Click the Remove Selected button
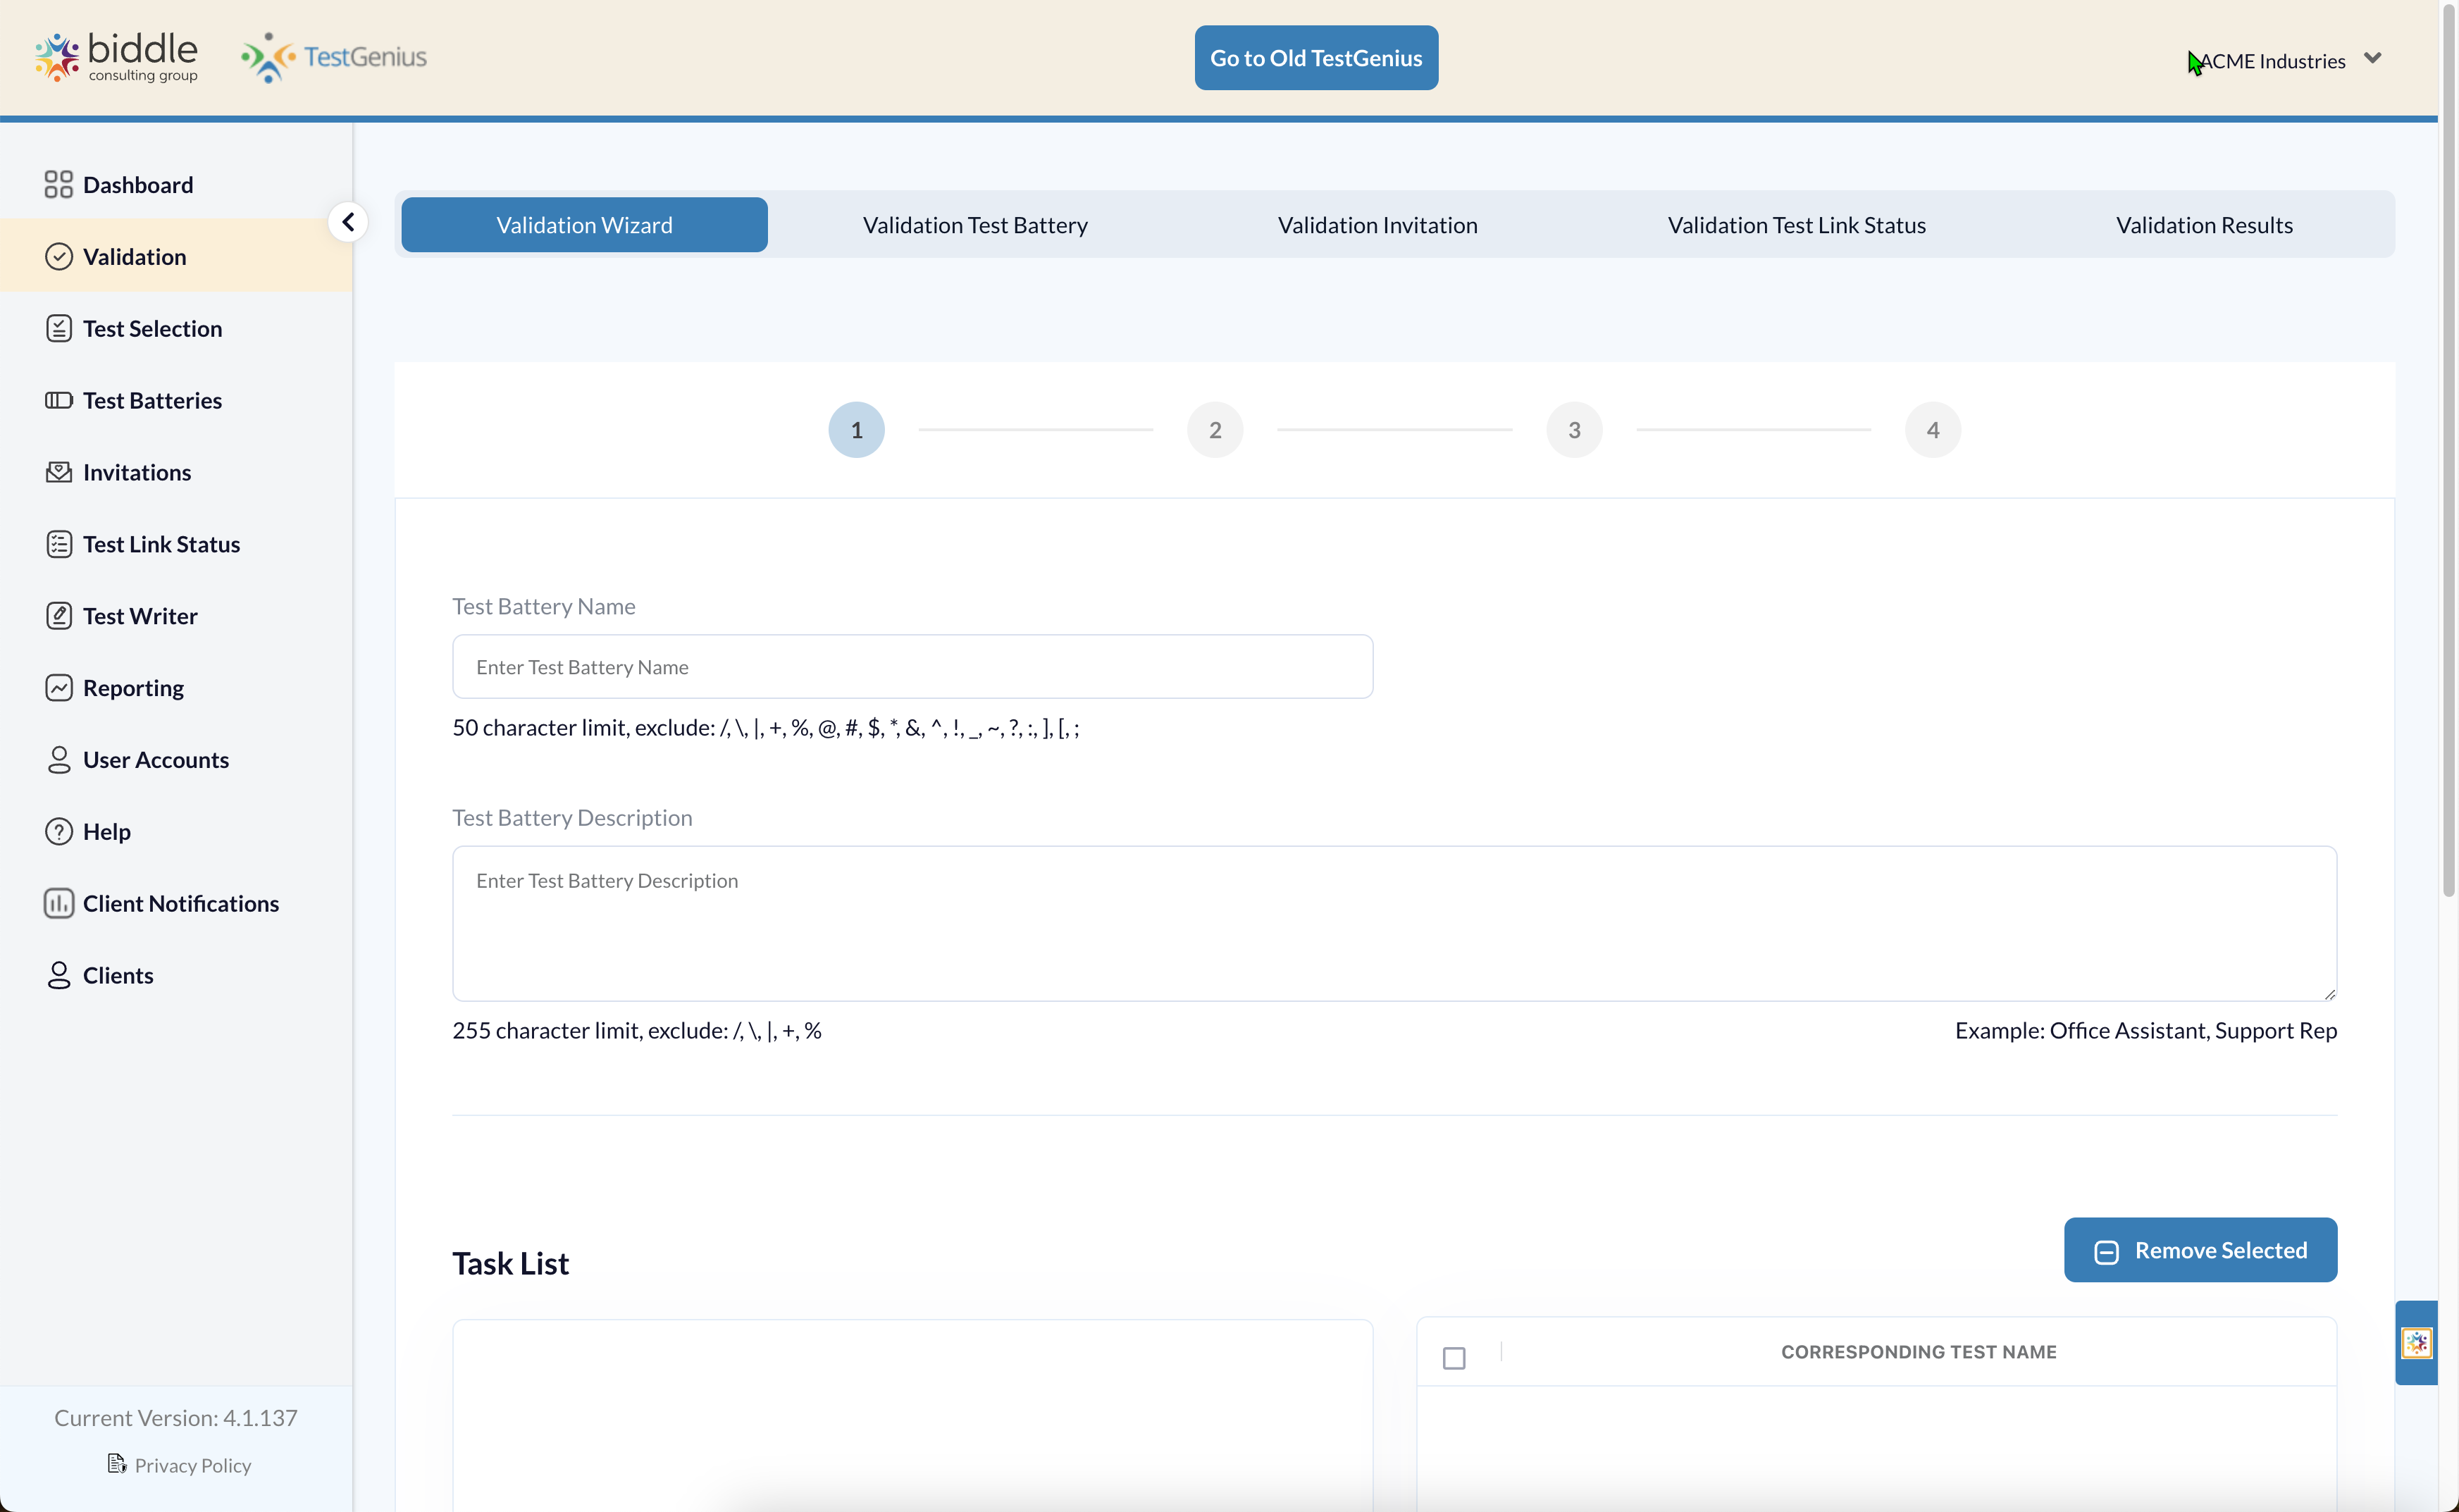This screenshot has width=2459, height=1512. [2200, 1250]
